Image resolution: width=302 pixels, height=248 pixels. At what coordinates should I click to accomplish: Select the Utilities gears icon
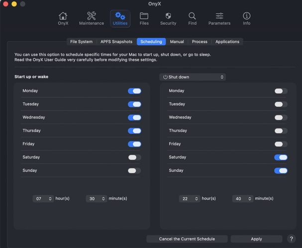[120, 18]
